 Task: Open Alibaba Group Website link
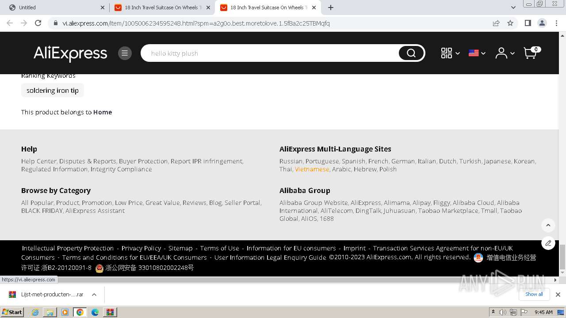pos(314,203)
